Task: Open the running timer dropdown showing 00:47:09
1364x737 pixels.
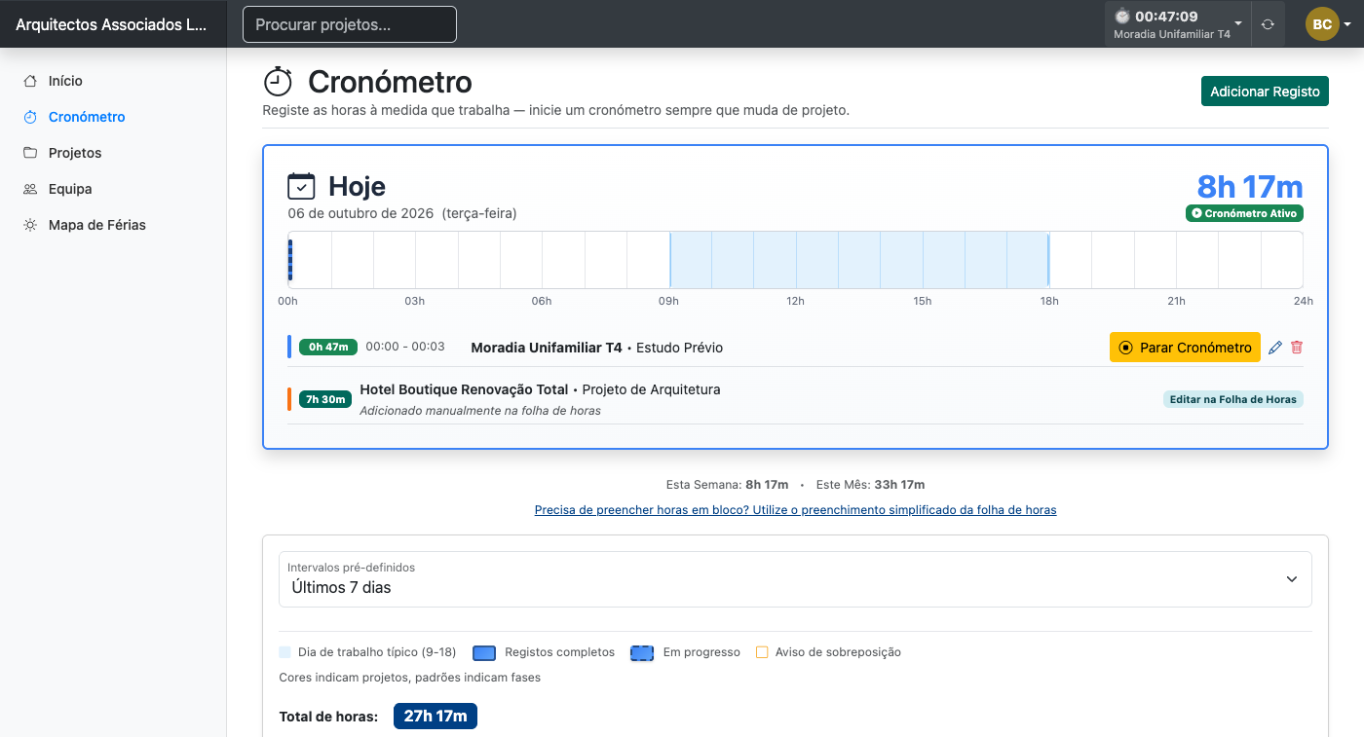Action: [1177, 24]
